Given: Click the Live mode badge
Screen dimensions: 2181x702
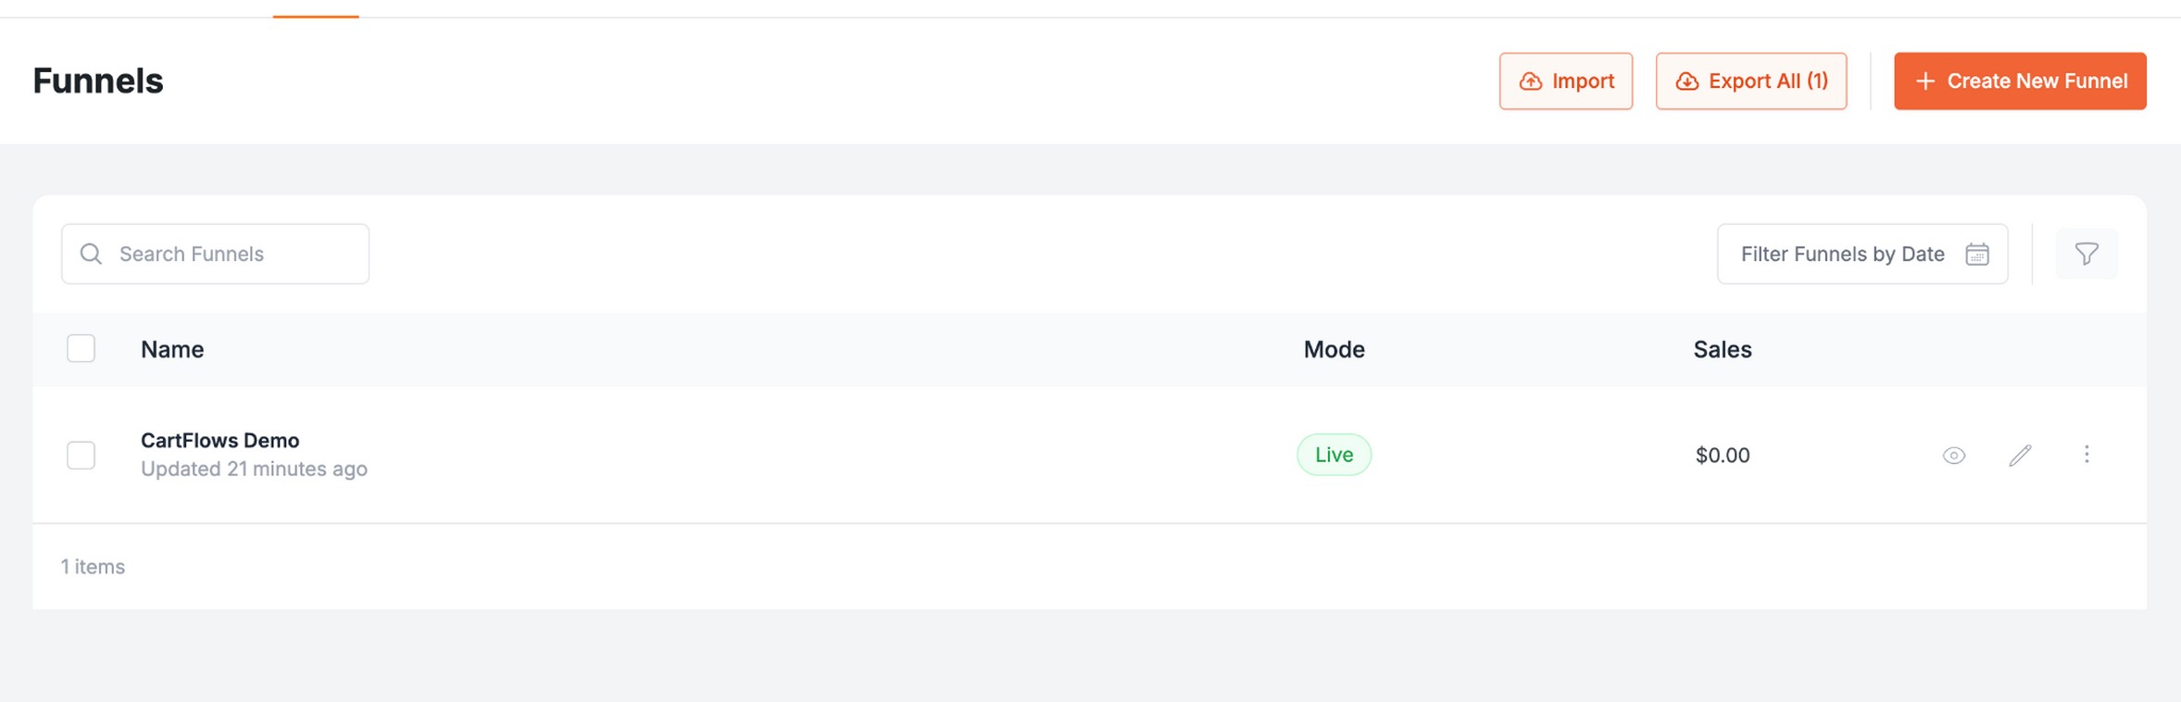Looking at the screenshot, I should pos(1334,455).
